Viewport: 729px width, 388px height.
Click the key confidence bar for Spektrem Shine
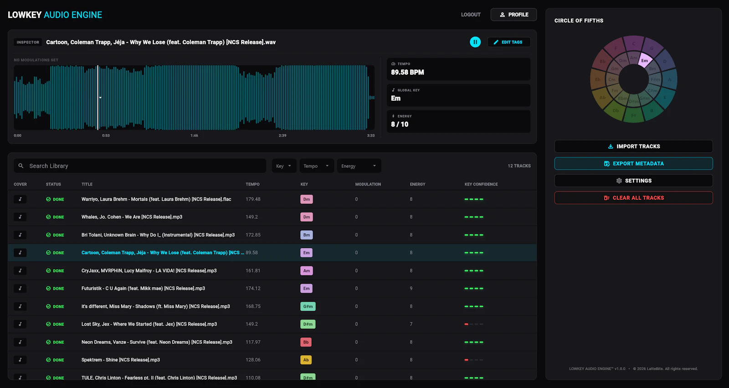(x=474, y=360)
